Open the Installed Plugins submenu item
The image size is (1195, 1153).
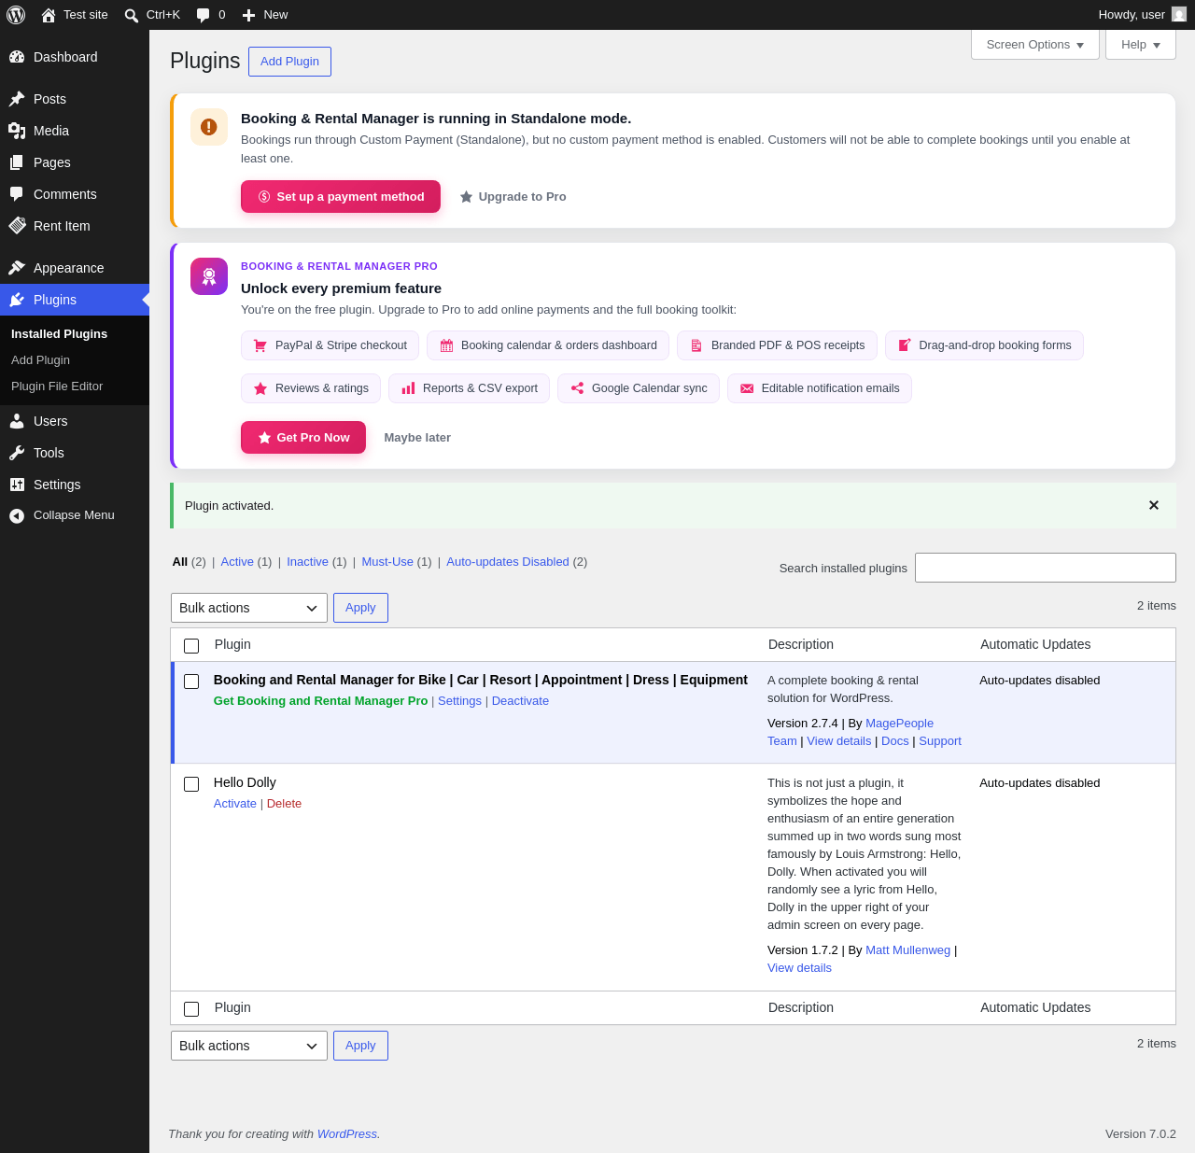59,334
